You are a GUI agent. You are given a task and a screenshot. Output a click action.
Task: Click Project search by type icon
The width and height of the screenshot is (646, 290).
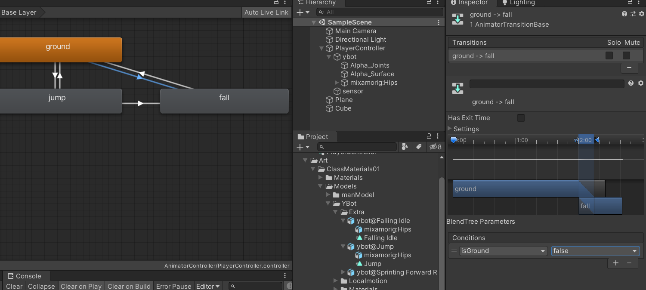pyautogui.click(x=405, y=147)
